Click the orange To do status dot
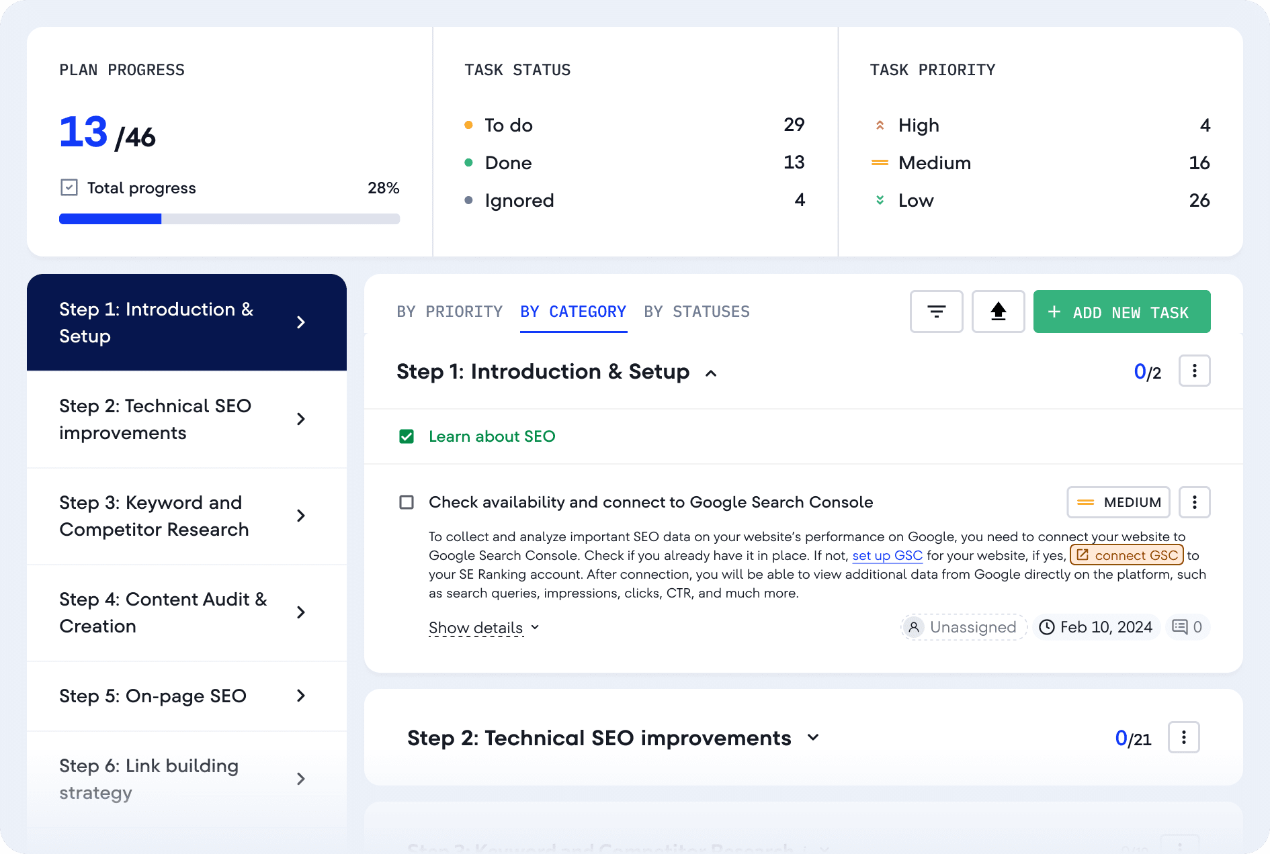This screenshot has width=1270, height=854. pos(468,125)
